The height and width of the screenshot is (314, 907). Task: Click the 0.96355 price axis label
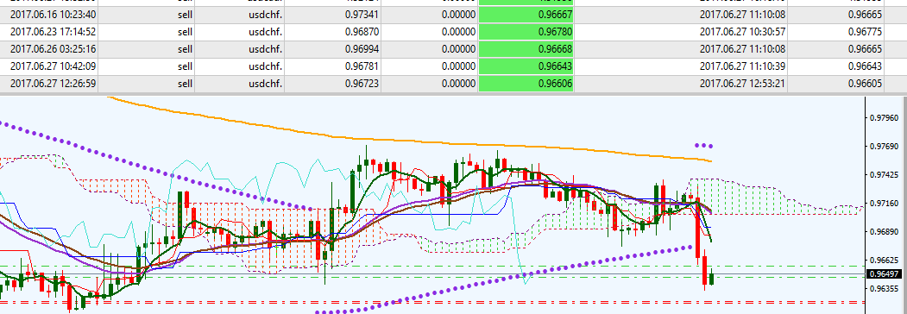point(885,289)
